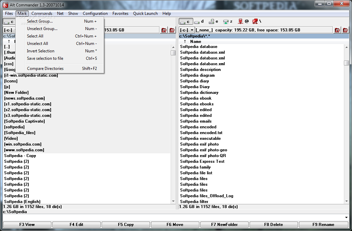Select Softpedia exif photo-geo file
The width and height of the screenshot is (352, 231).
point(204,150)
